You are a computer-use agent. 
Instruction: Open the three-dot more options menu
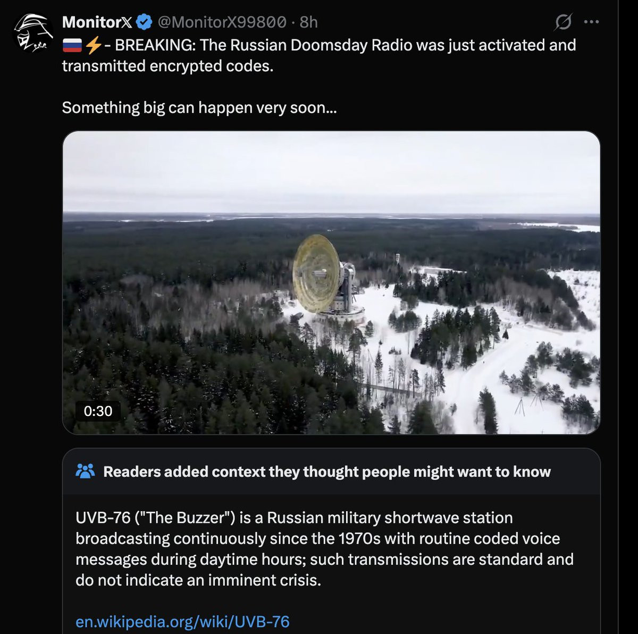pos(591,22)
